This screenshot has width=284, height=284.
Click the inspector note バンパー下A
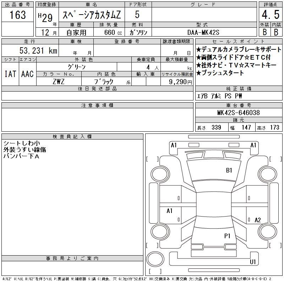coord(21,156)
